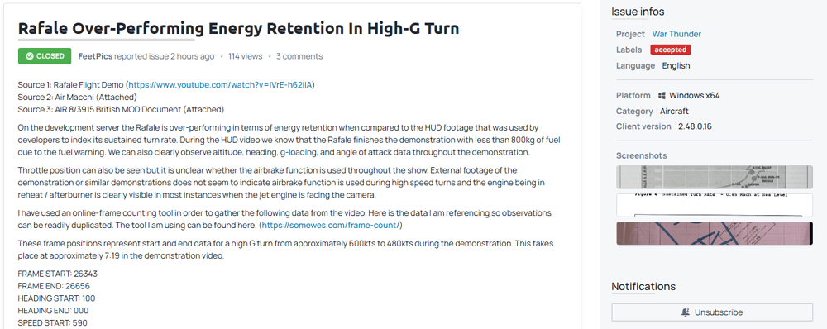Click the red accepted label
The height and width of the screenshot is (329, 827).
coord(671,50)
